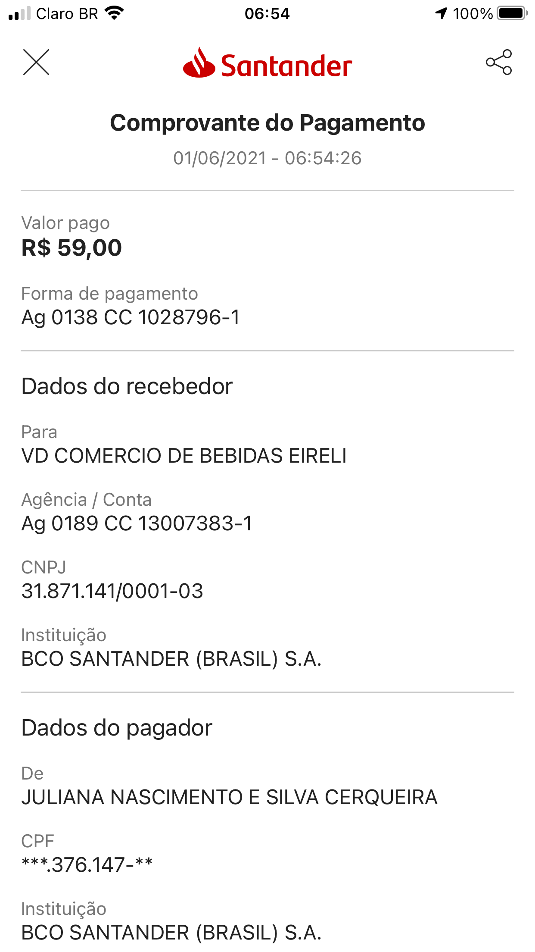Viewport: 535px width, 952px height.
Task: Tap the share icon
Action: tap(499, 63)
